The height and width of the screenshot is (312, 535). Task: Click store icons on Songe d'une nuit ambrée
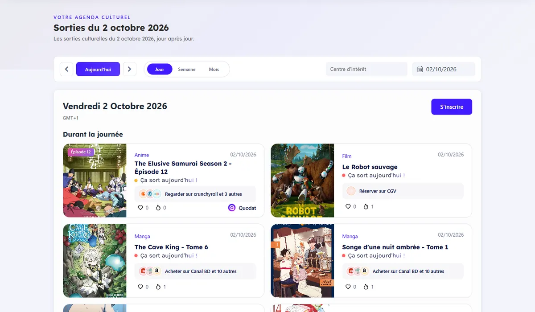point(358,271)
